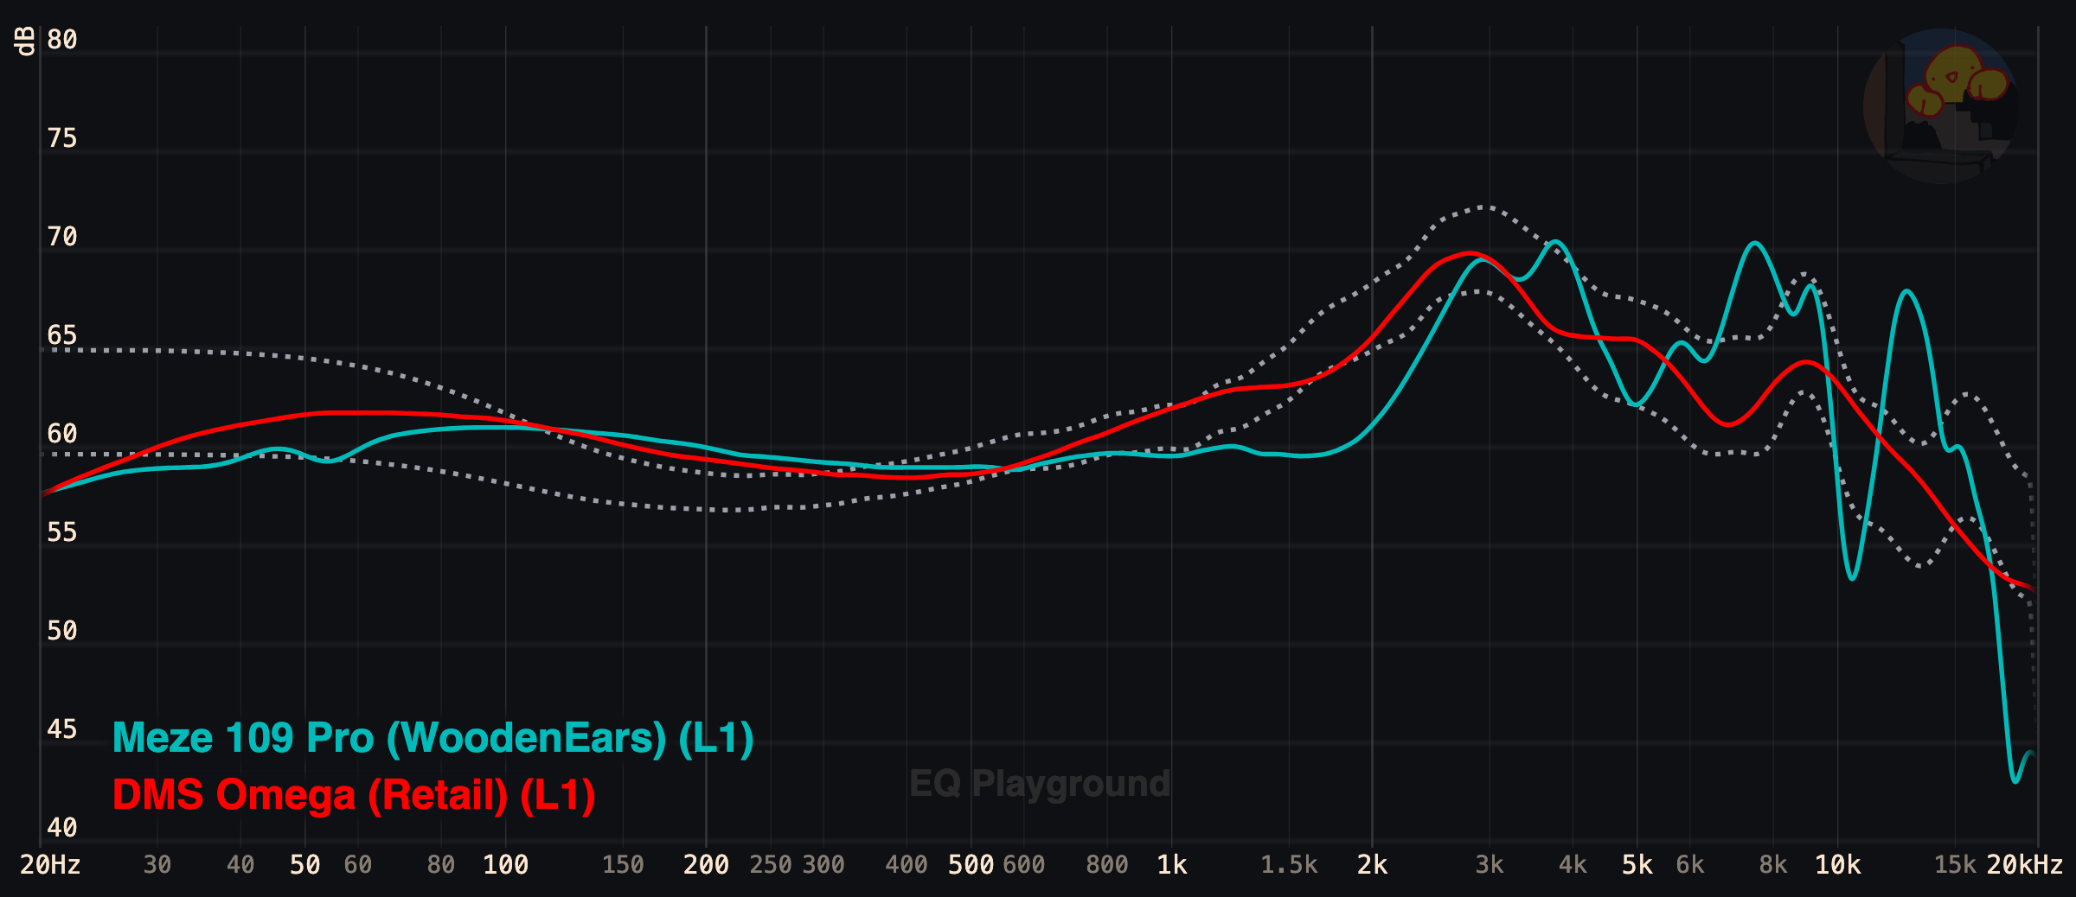Viewport: 2076px width, 897px height.
Task: Click the 6k frequency axis label
Action: (x=1690, y=865)
